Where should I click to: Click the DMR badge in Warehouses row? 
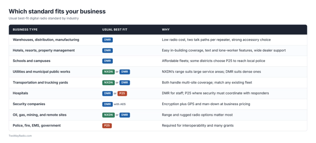coord(107,40)
